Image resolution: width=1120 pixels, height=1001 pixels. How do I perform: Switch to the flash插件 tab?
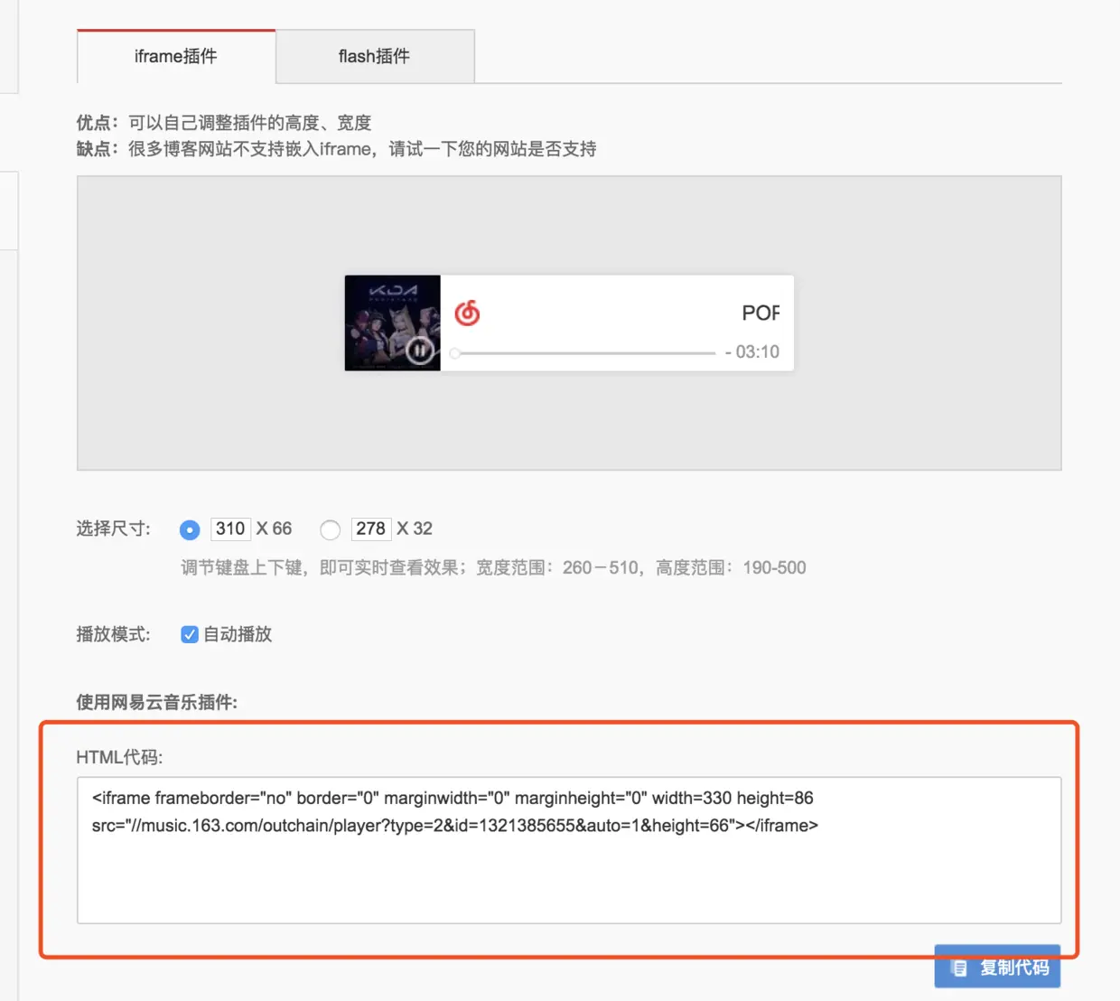(x=375, y=56)
